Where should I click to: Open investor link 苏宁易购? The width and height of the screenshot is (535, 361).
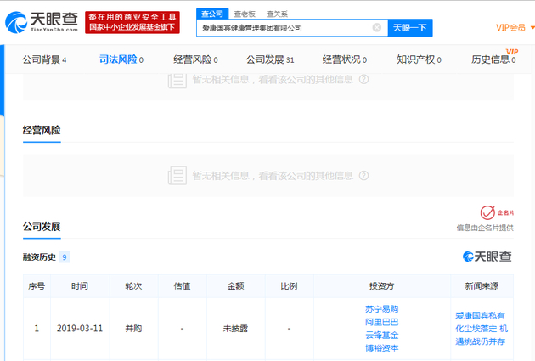pos(381,309)
